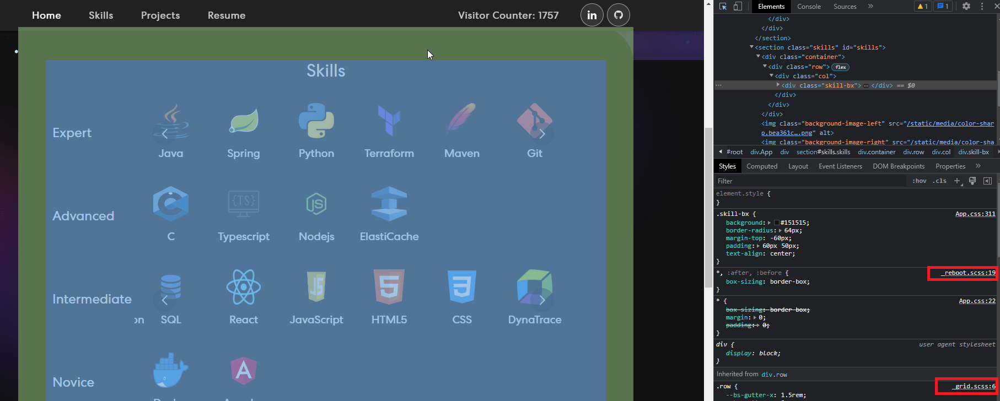
Task: Show more DevTools panels chevron
Action: point(870,6)
